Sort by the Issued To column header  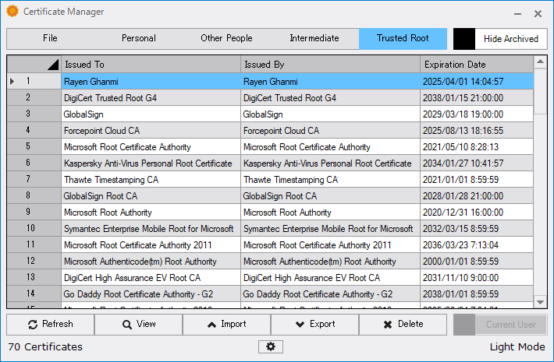pyautogui.click(x=151, y=65)
